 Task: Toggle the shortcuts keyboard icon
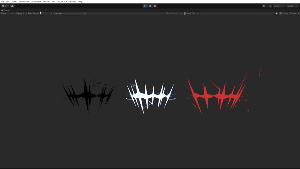pos(281,13)
